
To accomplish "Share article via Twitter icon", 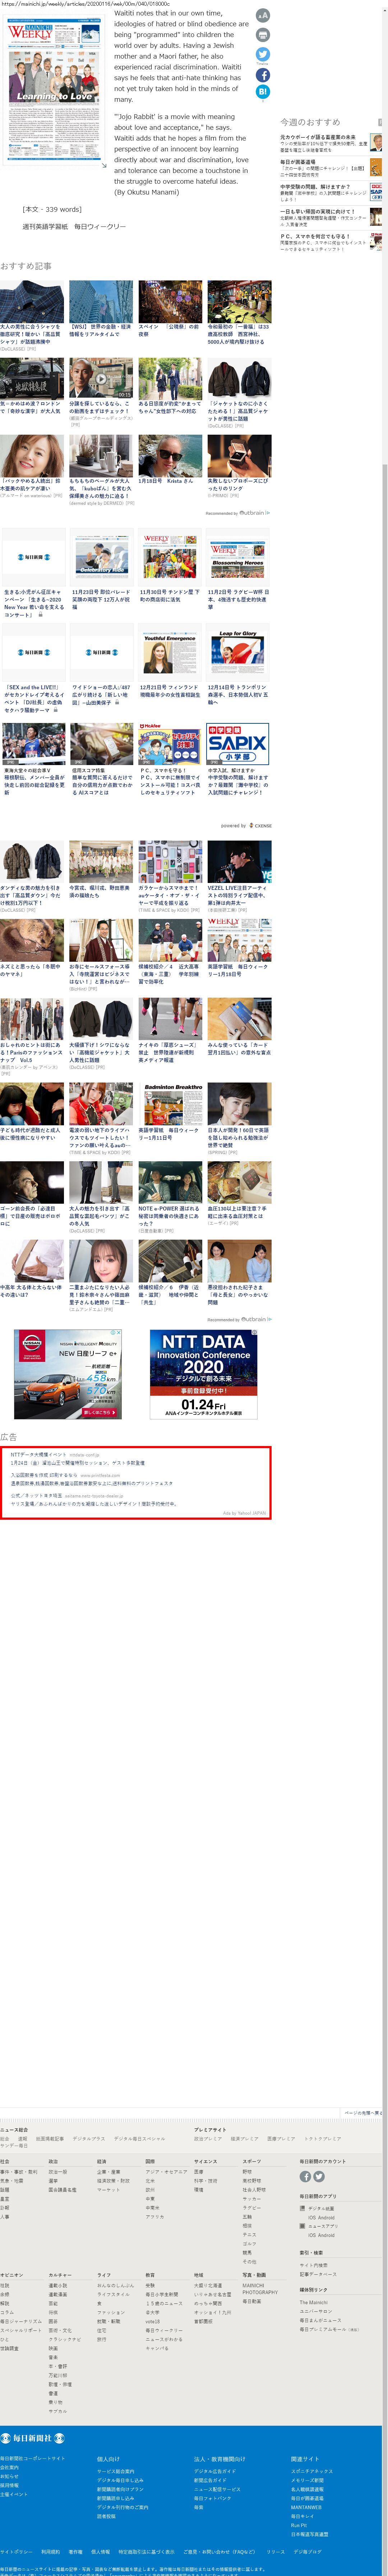I will (263, 55).
